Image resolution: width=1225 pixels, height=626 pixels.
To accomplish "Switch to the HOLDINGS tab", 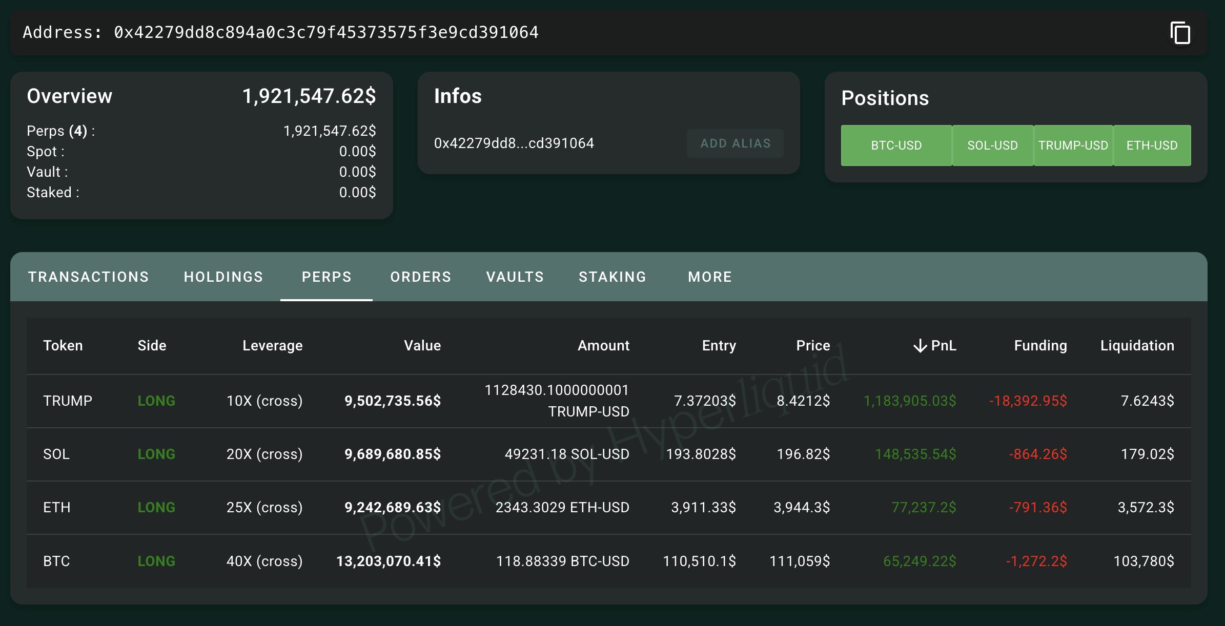I will (x=223, y=277).
